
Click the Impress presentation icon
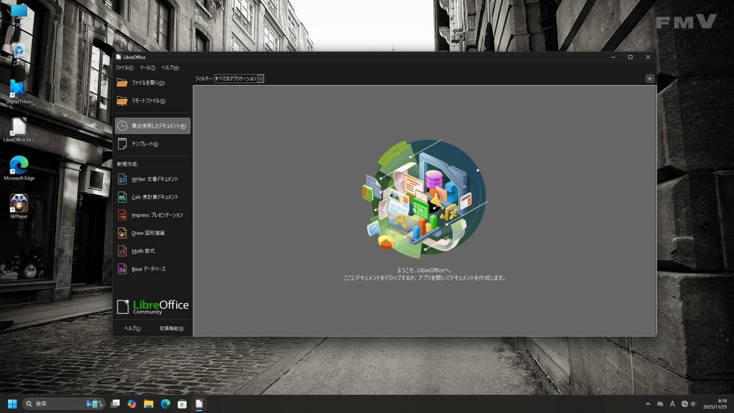tap(122, 215)
